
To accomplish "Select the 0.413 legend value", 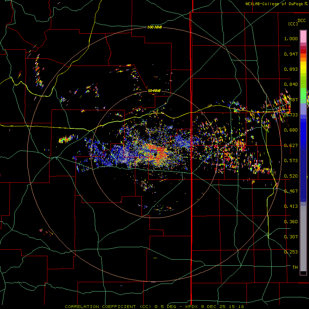I will tap(291, 206).
